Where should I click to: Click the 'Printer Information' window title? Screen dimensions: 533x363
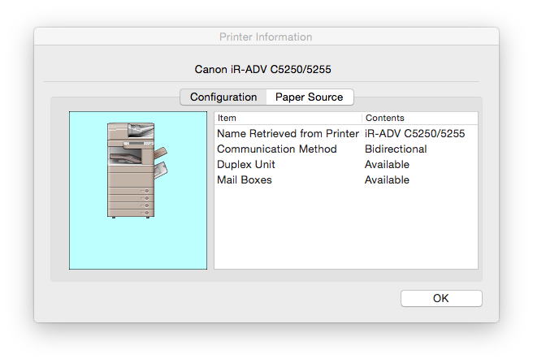click(266, 37)
